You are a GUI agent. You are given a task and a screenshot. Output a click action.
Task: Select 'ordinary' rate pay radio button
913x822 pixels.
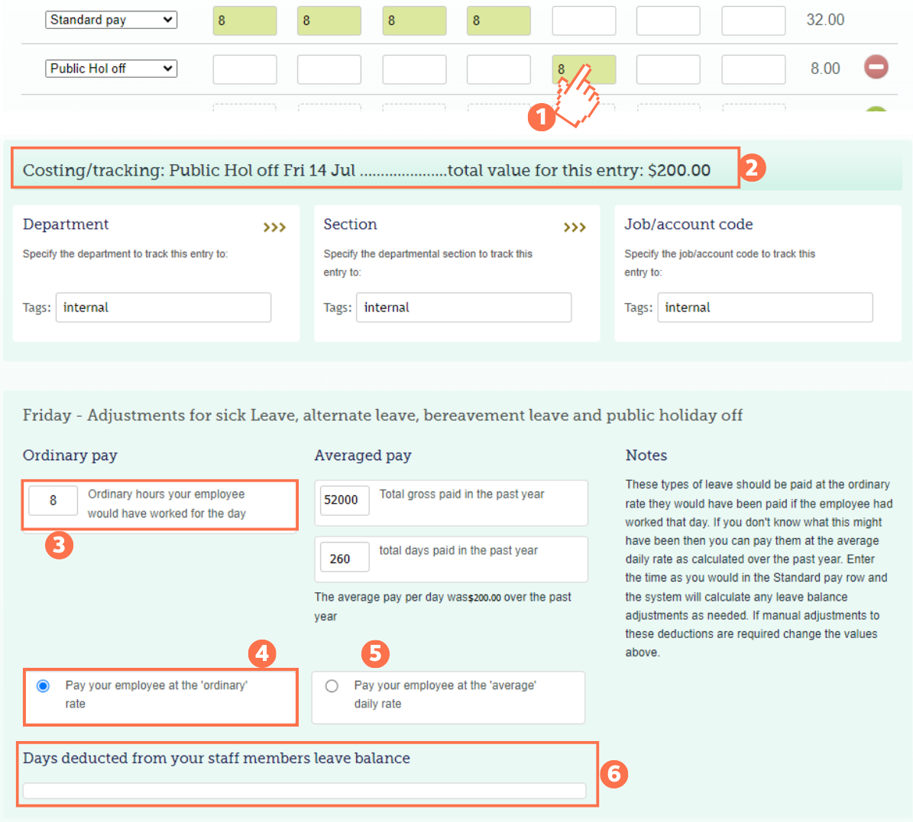click(x=44, y=686)
